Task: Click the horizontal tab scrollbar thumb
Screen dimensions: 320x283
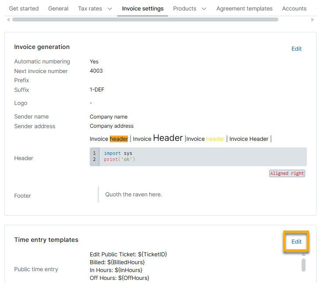Action: click(x=145, y=20)
